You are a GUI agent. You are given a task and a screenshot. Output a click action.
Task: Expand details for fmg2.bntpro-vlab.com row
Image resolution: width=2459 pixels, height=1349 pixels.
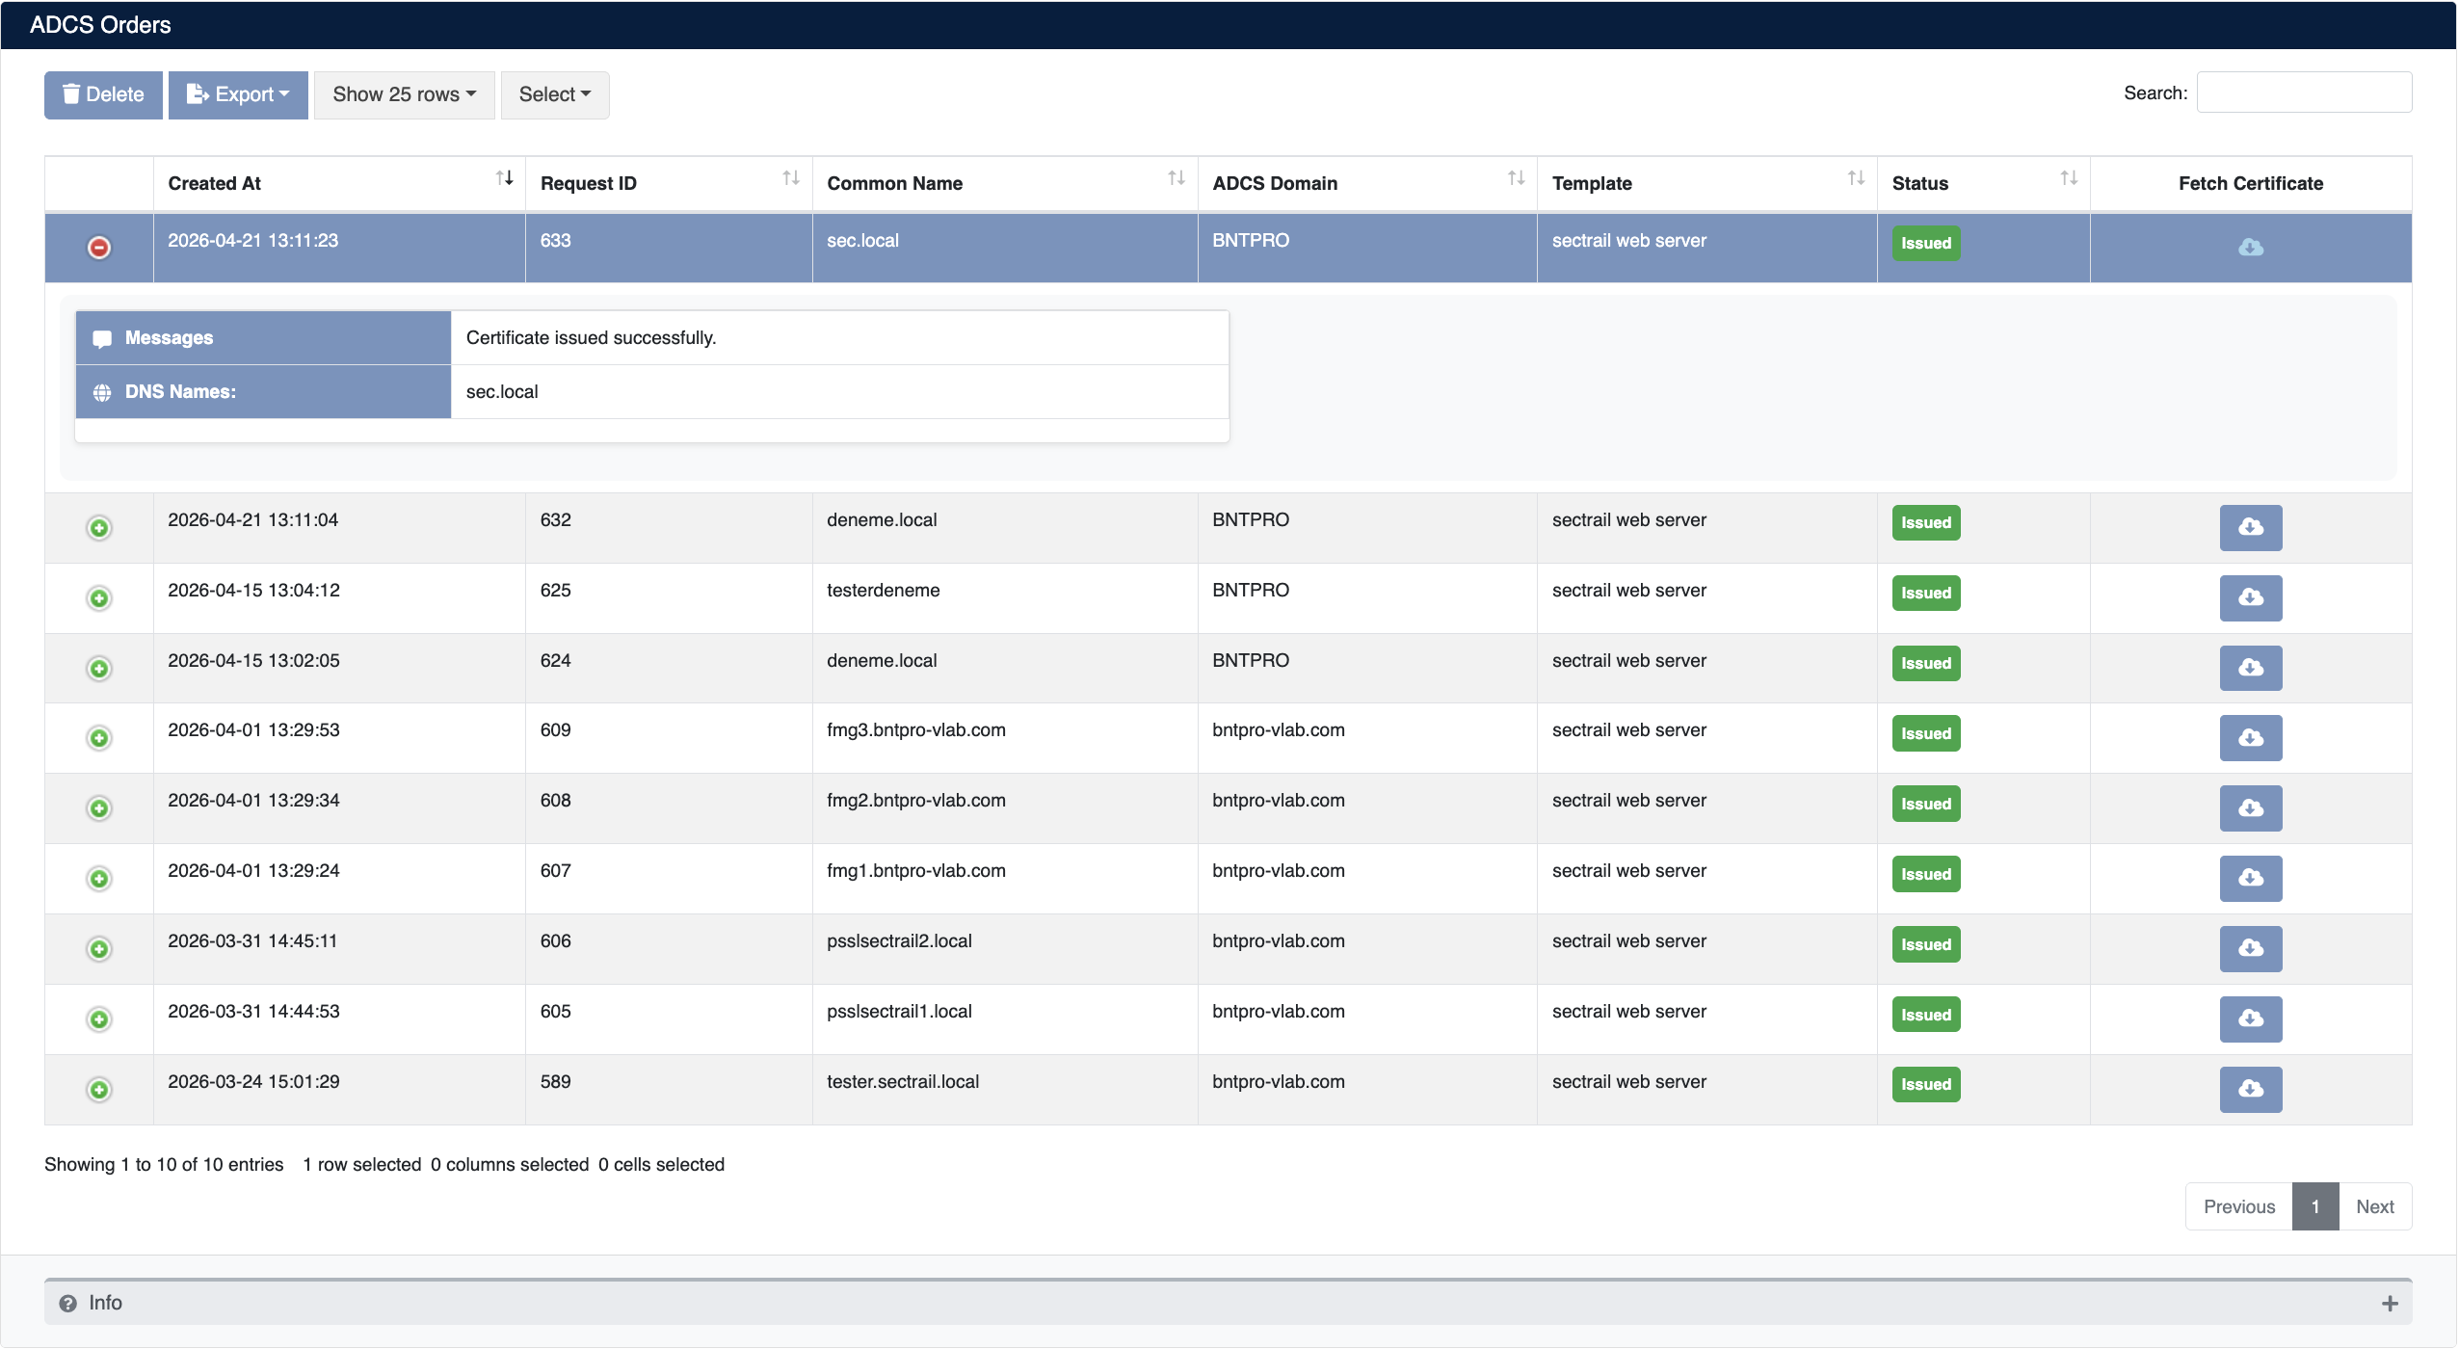(x=99, y=808)
